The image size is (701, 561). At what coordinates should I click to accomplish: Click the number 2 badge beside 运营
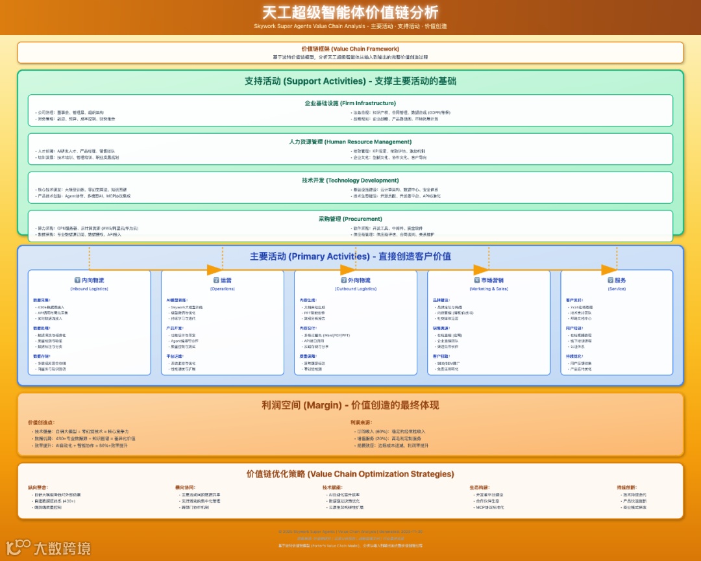click(216, 280)
